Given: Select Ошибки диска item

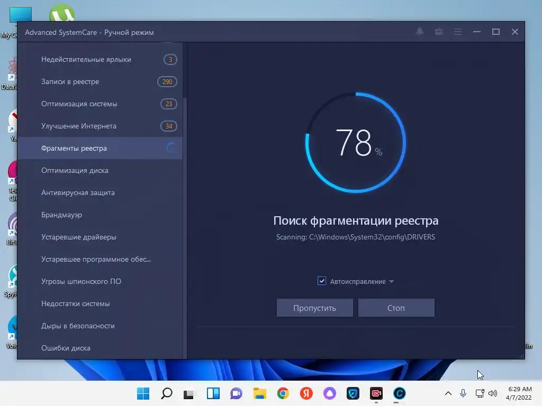Looking at the screenshot, I should [100, 348].
